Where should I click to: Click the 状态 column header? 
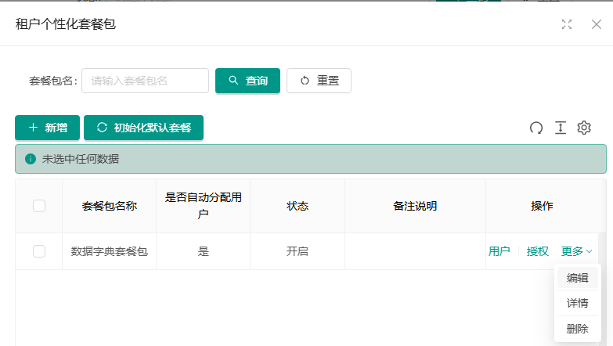297,206
